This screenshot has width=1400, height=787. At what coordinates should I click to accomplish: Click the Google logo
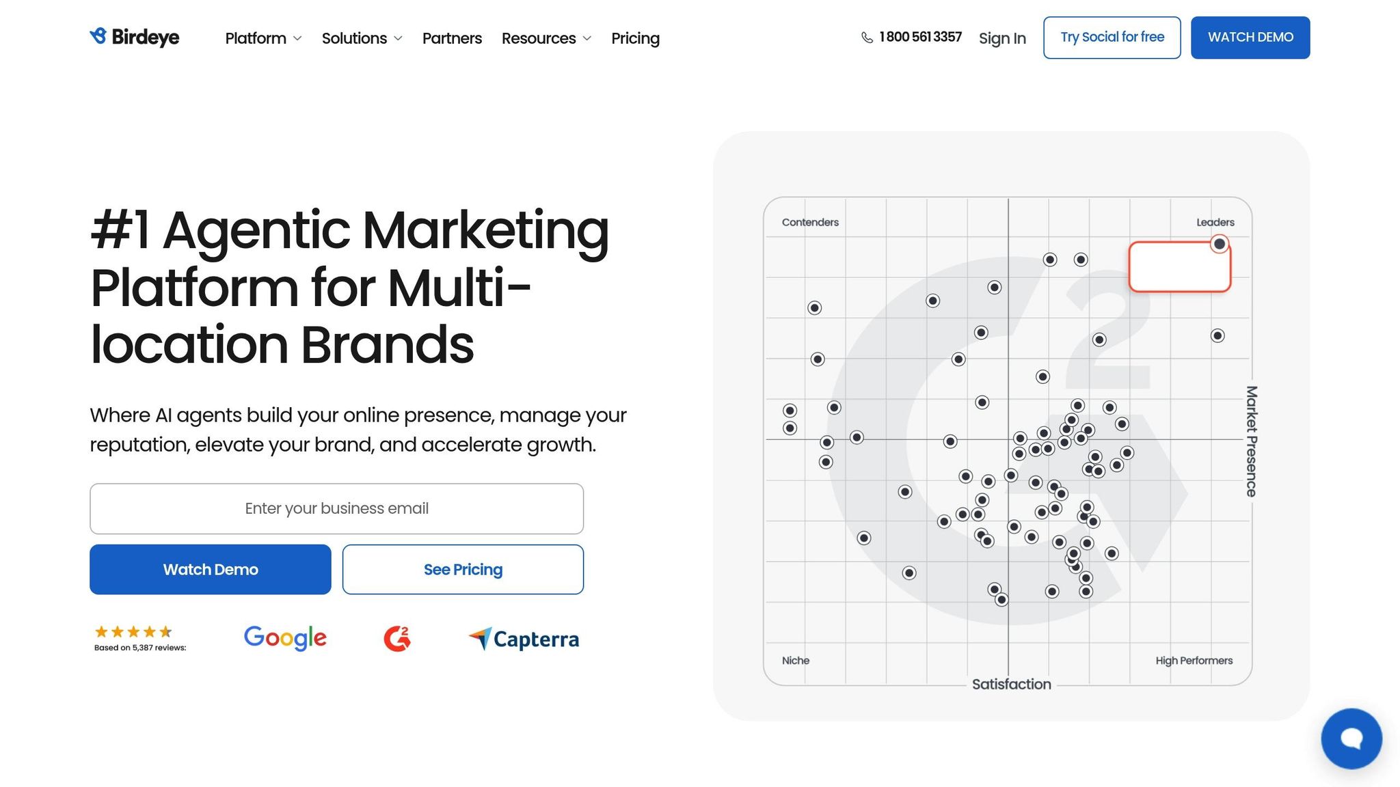coord(285,638)
